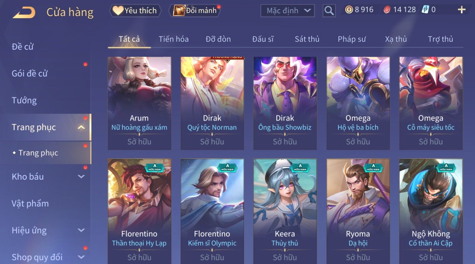This screenshot has width=475, height=264.
Task: Expand the Hiệu ứng sidebar section
Action: [x=81, y=230]
